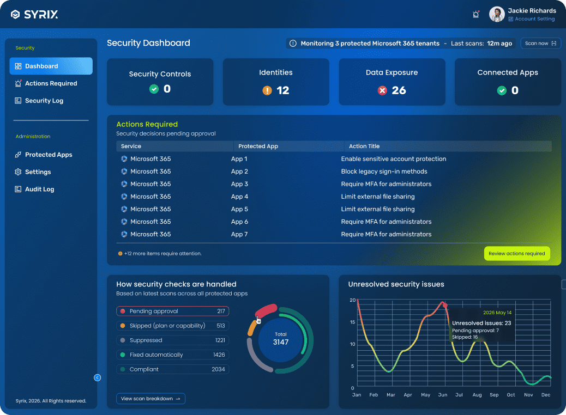Image resolution: width=566 pixels, height=415 pixels.
Task: Click the Audit Log sidebar icon
Action: coord(18,190)
